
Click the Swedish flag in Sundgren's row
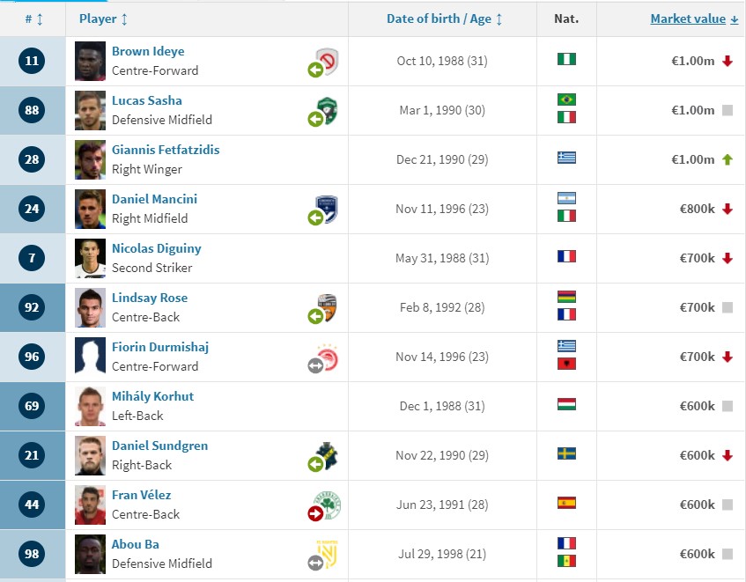tap(566, 453)
